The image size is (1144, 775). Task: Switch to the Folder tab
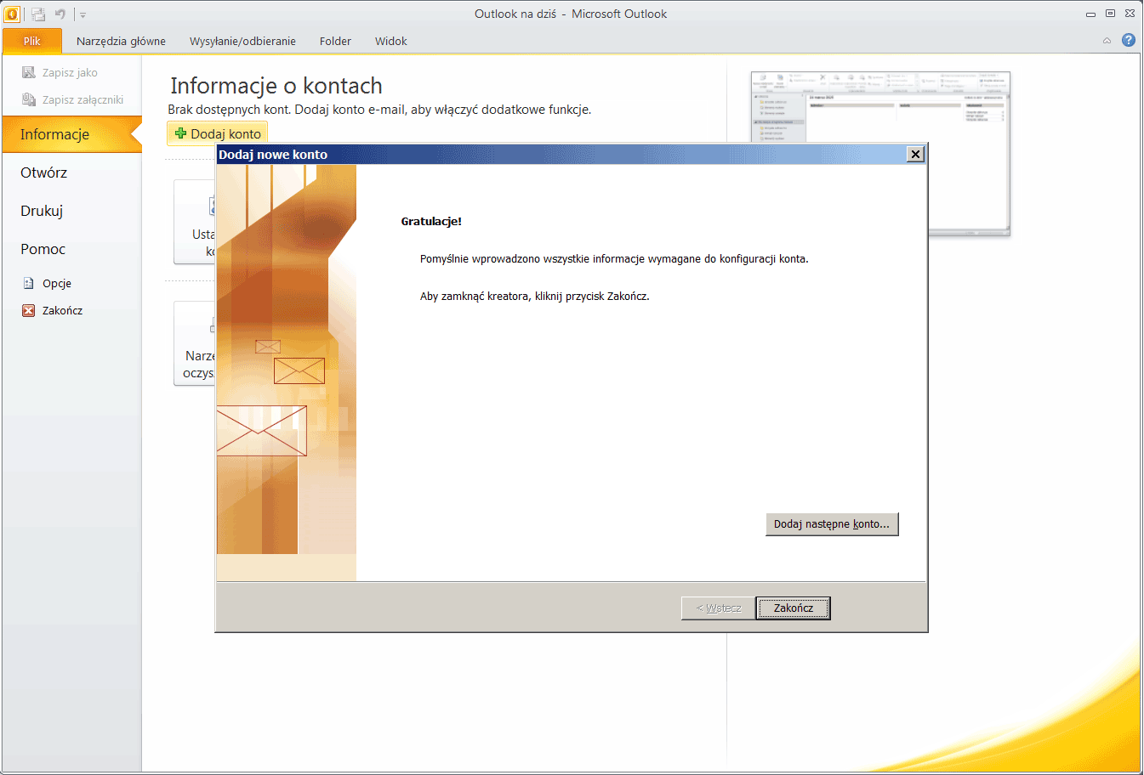click(x=335, y=41)
